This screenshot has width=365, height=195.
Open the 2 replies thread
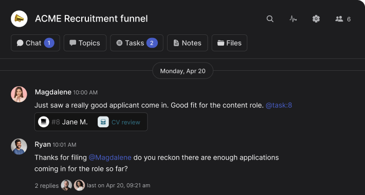click(x=47, y=185)
